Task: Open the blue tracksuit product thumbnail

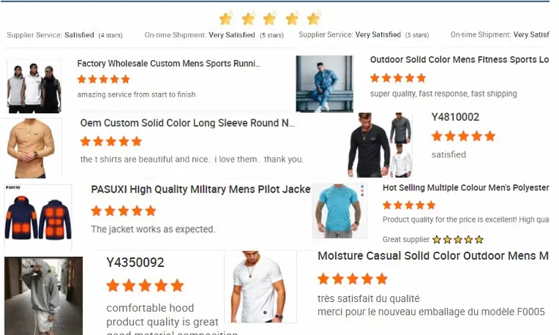Action: [324, 83]
